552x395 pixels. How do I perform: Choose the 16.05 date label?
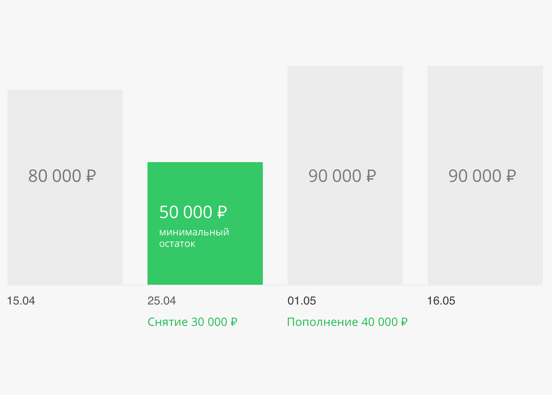pos(441,301)
